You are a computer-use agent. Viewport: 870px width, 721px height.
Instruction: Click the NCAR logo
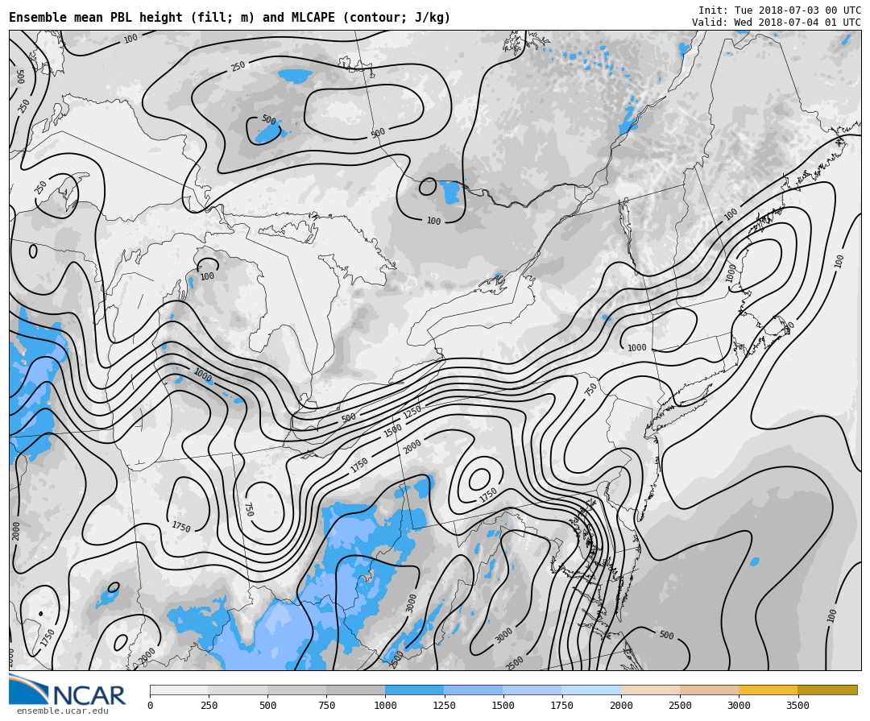coord(68,690)
